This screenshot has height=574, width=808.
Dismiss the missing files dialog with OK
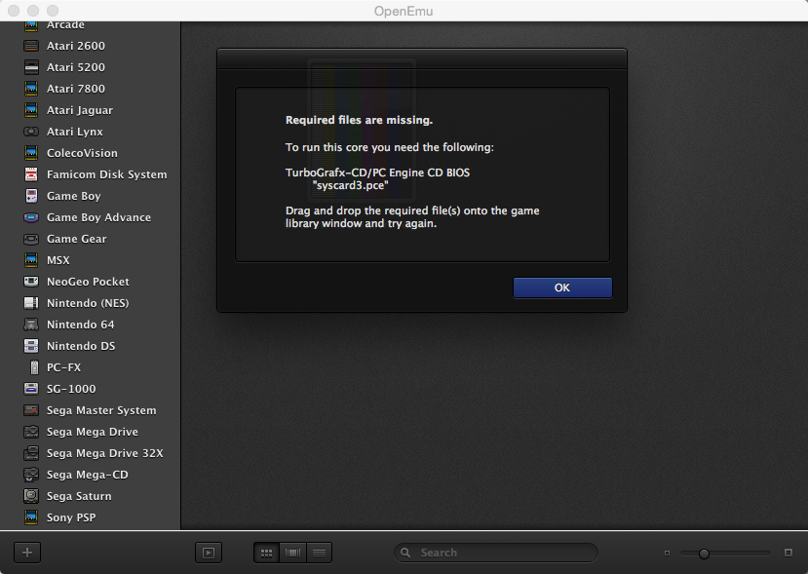coord(562,287)
